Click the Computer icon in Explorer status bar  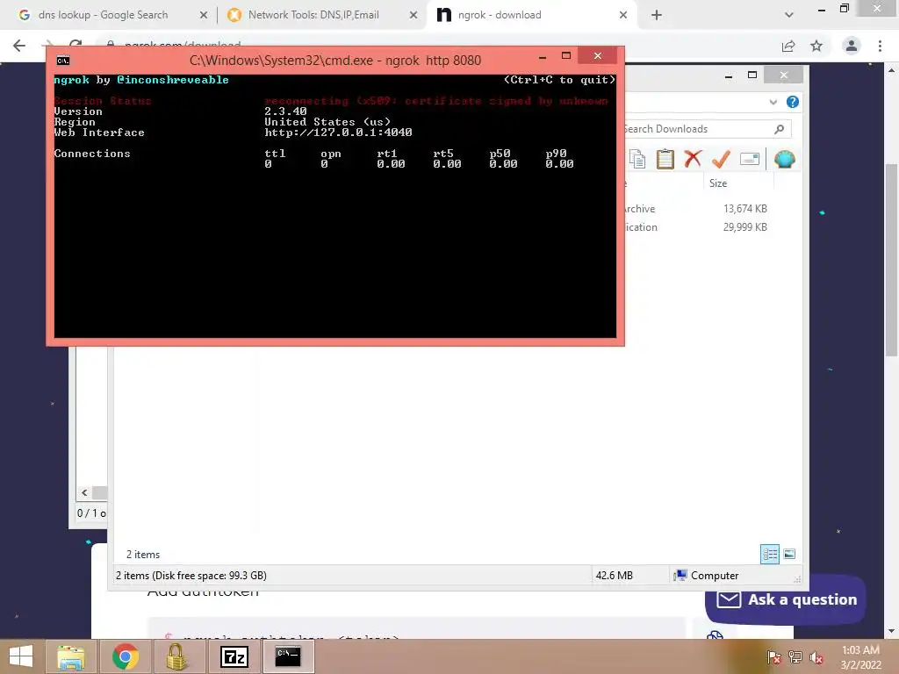tap(680, 576)
